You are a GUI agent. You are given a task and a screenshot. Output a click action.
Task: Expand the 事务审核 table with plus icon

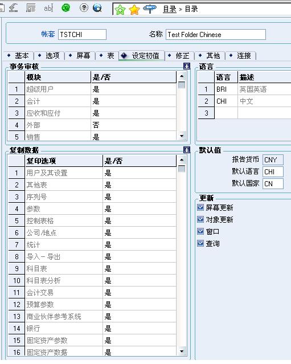pyautogui.click(x=187, y=67)
